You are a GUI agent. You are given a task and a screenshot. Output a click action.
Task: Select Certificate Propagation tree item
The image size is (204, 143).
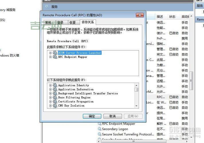pos(76,102)
